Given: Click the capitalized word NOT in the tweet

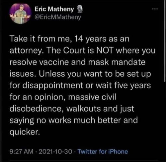Looking at the screenshot, I should (105, 50).
